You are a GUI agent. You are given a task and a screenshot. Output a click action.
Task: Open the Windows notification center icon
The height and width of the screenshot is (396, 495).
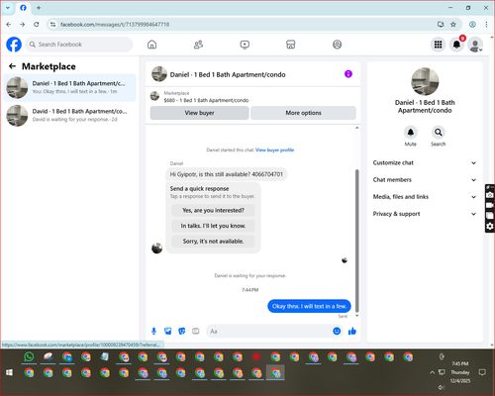click(482, 372)
